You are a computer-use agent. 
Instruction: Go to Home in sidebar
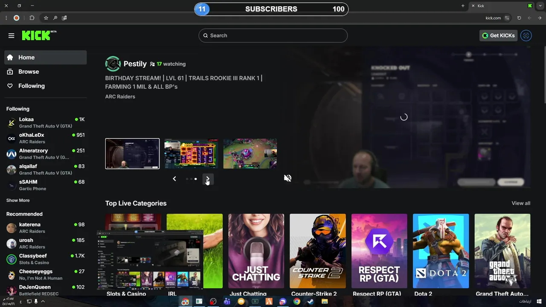[x=45, y=57]
